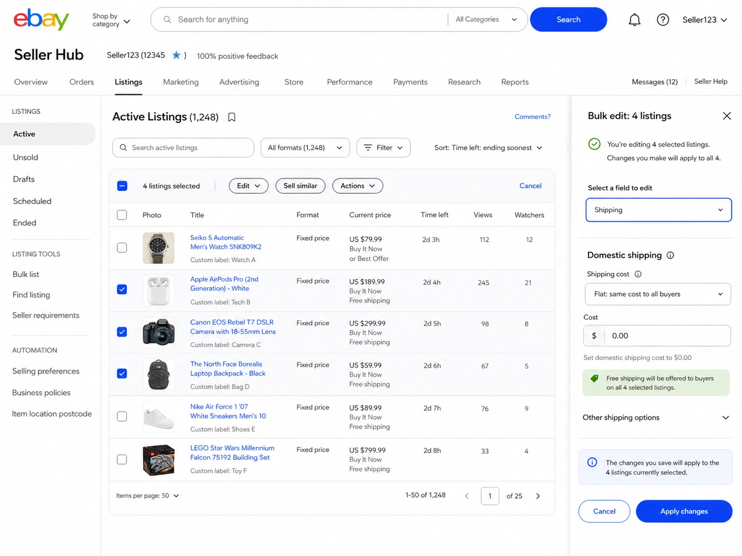Switch to the Performance tab

pyautogui.click(x=349, y=82)
